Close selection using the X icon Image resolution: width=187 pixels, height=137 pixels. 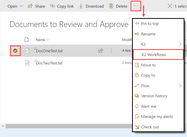click(170, 6)
